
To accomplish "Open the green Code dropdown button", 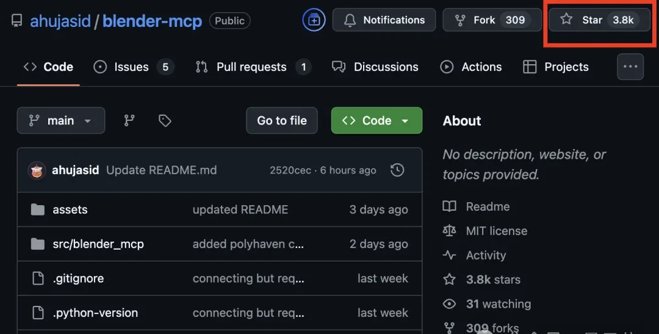I will click(376, 120).
